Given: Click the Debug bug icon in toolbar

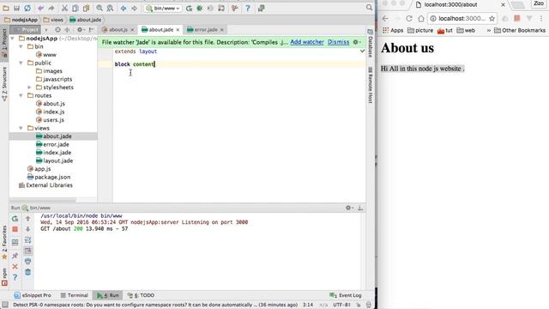Looking at the screenshot, I should coord(200,8).
